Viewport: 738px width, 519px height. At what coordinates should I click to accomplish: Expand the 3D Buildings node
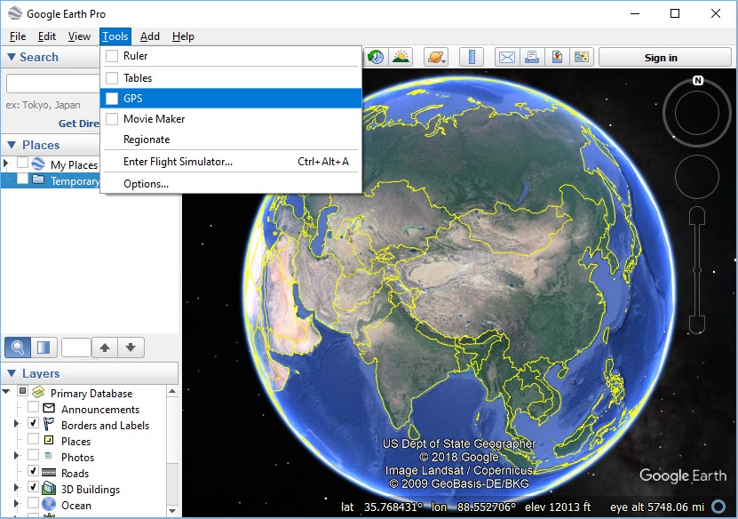point(17,487)
